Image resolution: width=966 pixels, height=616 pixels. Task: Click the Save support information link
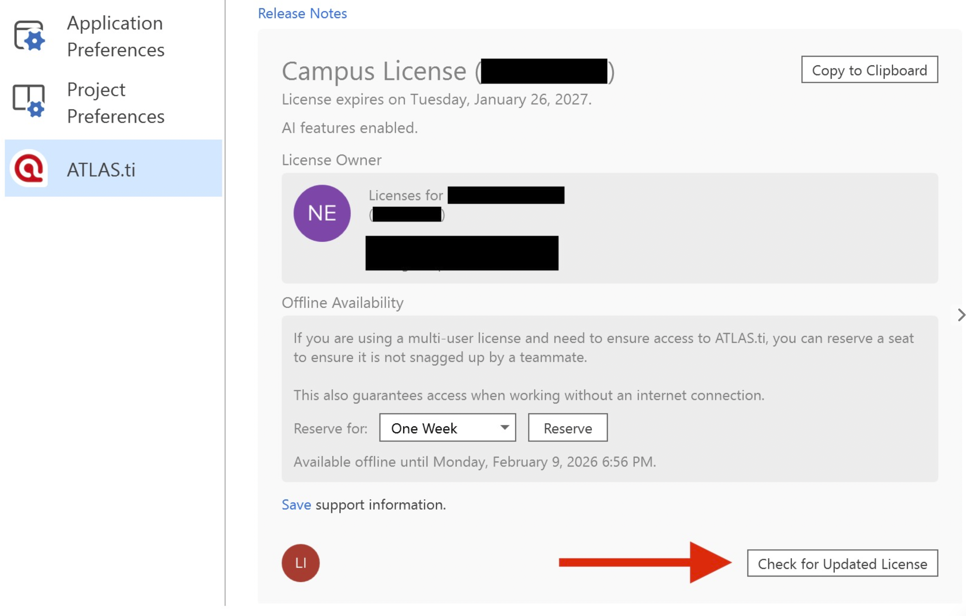point(296,505)
